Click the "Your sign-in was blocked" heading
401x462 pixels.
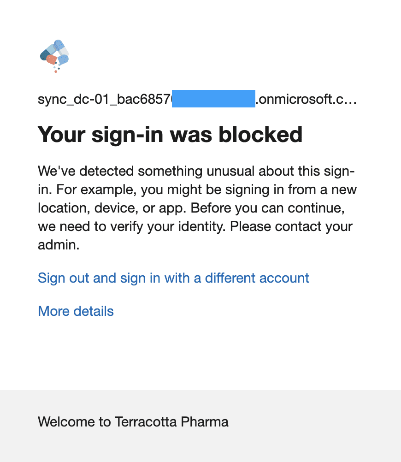pyautogui.click(x=170, y=134)
